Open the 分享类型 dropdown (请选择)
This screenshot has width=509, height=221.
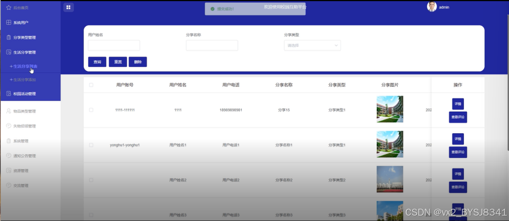(312, 45)
